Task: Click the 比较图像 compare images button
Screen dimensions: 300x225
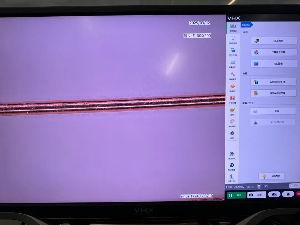Action: tap(274, 64)
